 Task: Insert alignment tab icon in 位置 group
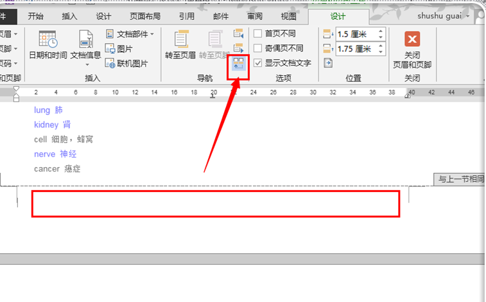pos(327,63)
